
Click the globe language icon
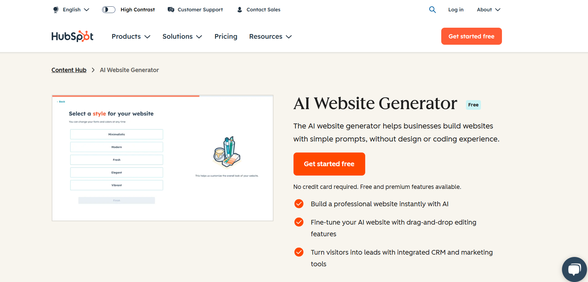[x=56, y=10]
